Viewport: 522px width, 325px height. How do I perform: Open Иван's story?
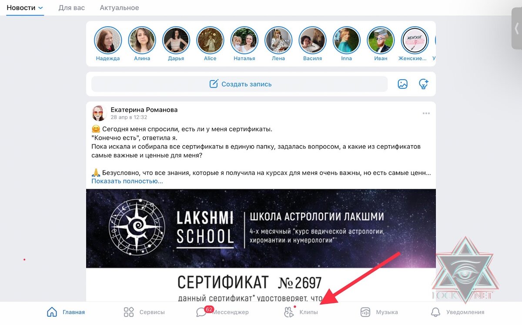coord(381,40)
